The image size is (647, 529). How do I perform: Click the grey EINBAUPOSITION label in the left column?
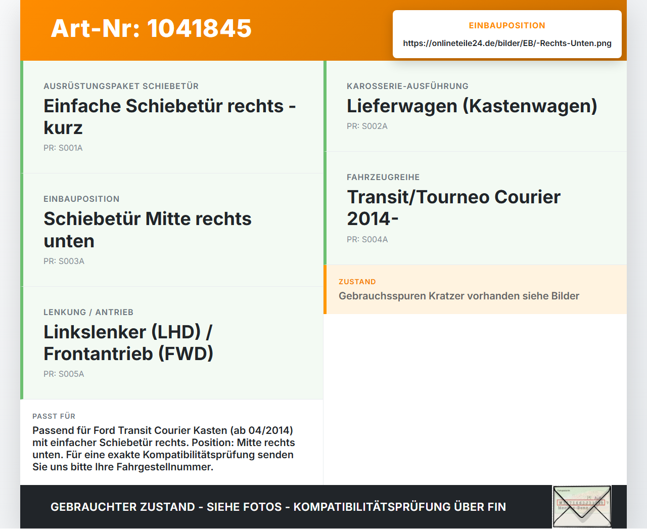[x=81, y=199]
